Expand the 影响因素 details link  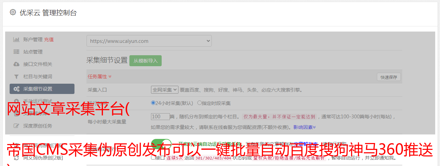[x=304, y=127]
